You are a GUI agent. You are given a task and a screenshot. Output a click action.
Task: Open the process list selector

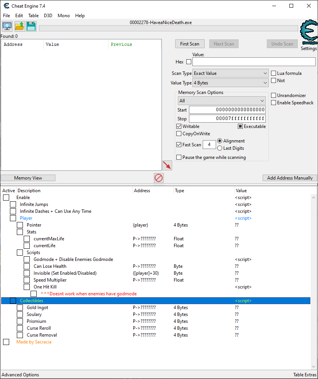click(7, 26)
